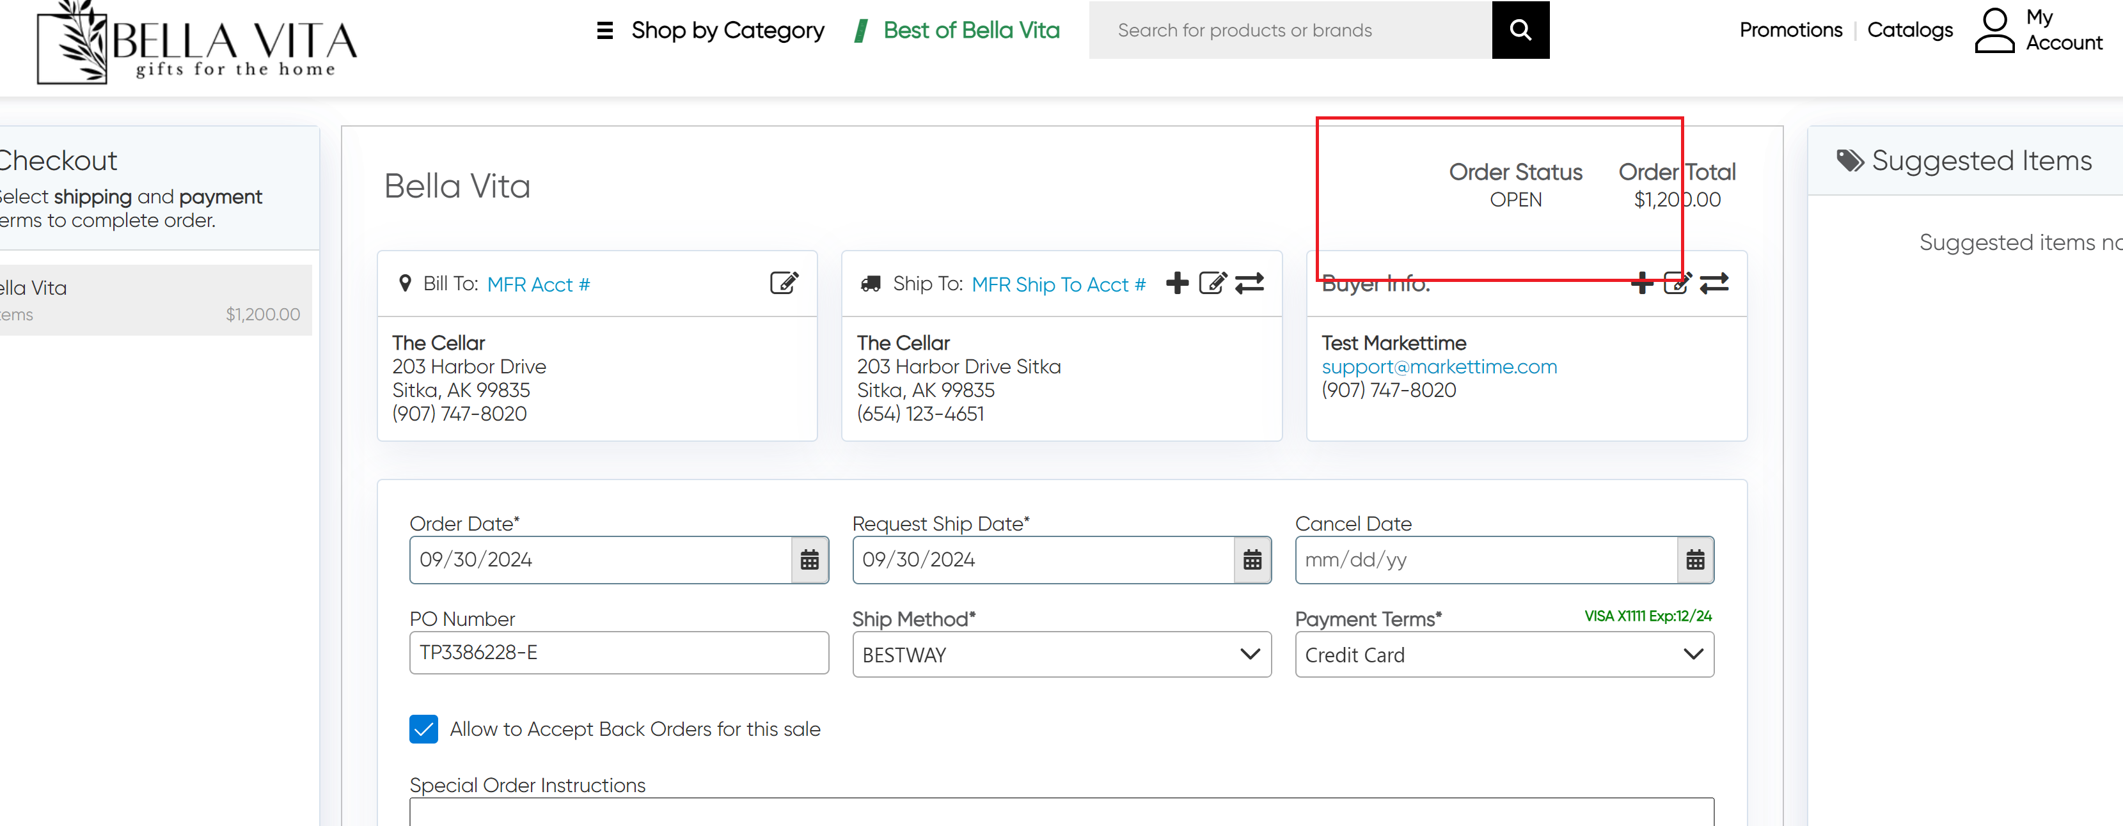
Task: Click the Bill To phone (907) 747-8020
Action: tap(459, 414)
